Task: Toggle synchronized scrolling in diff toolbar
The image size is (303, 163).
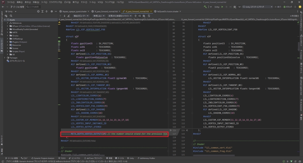Action: 139,16
